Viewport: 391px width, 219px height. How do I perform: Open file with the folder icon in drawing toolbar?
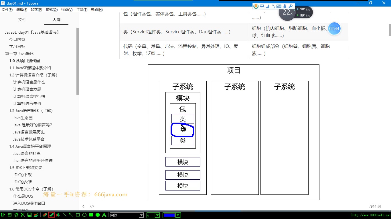pos(36,215)
